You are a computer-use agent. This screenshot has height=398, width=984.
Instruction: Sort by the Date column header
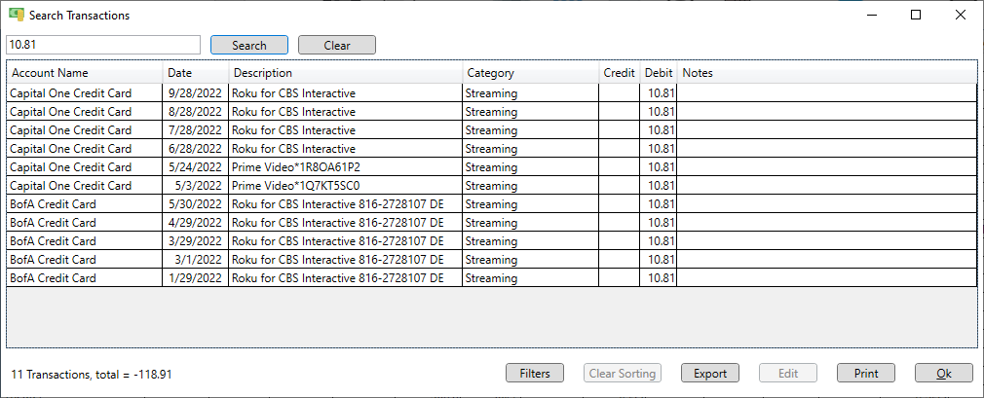(x=196, y=73)
